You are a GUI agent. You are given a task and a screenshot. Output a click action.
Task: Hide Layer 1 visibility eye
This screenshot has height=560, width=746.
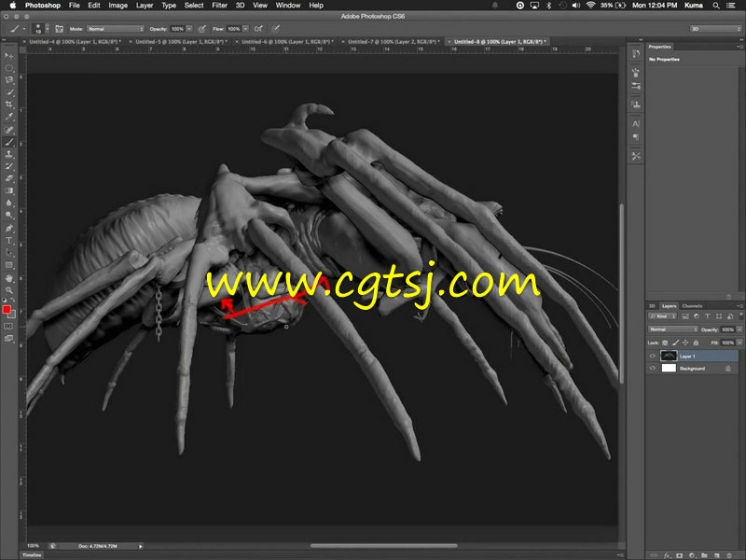click(652, 356)
